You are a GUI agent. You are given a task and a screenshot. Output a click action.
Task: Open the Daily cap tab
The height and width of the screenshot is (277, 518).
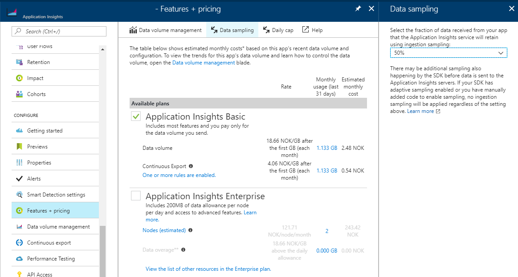pos(278,30)
